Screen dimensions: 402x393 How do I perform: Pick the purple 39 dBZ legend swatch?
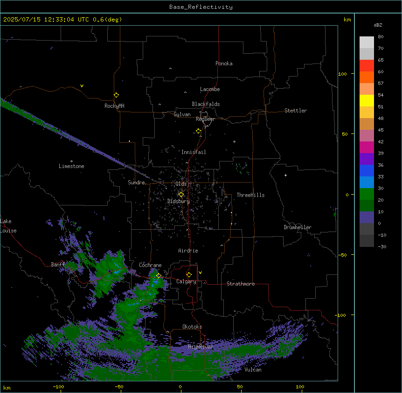[367, 159]
